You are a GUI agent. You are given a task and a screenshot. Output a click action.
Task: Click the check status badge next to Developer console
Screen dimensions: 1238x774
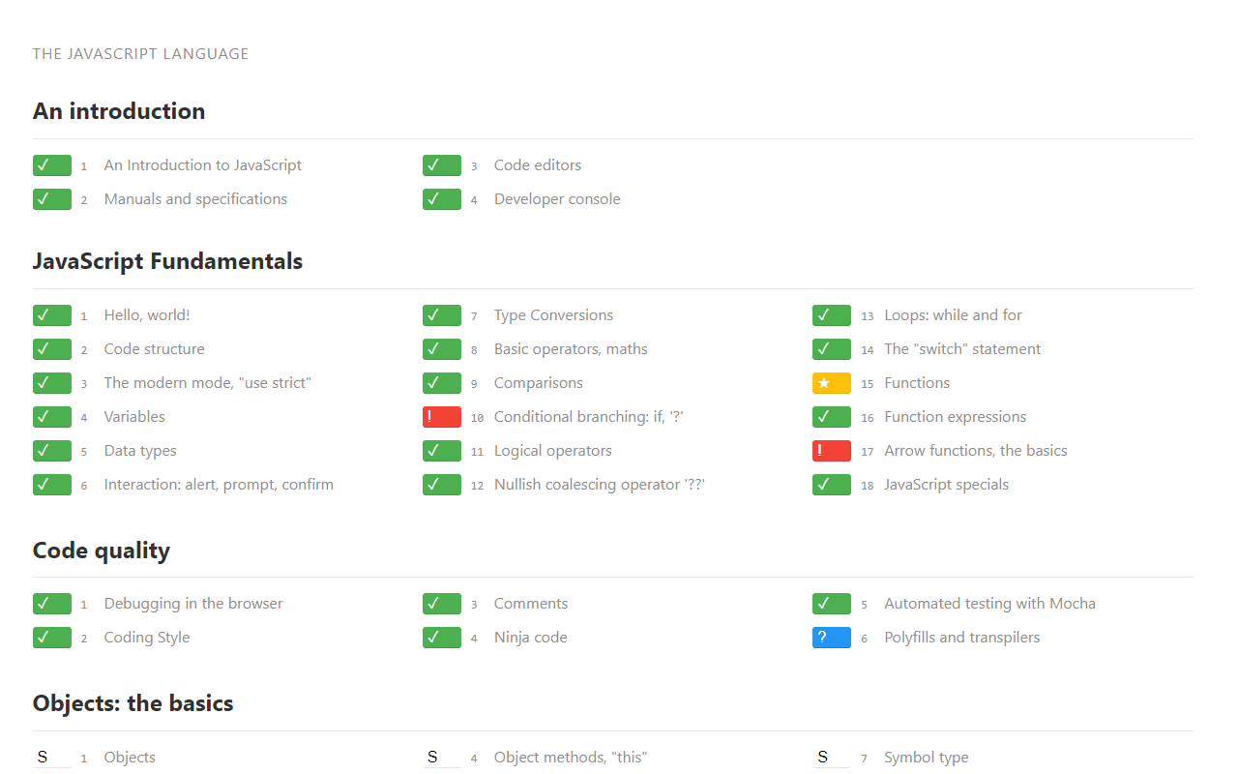442,199
